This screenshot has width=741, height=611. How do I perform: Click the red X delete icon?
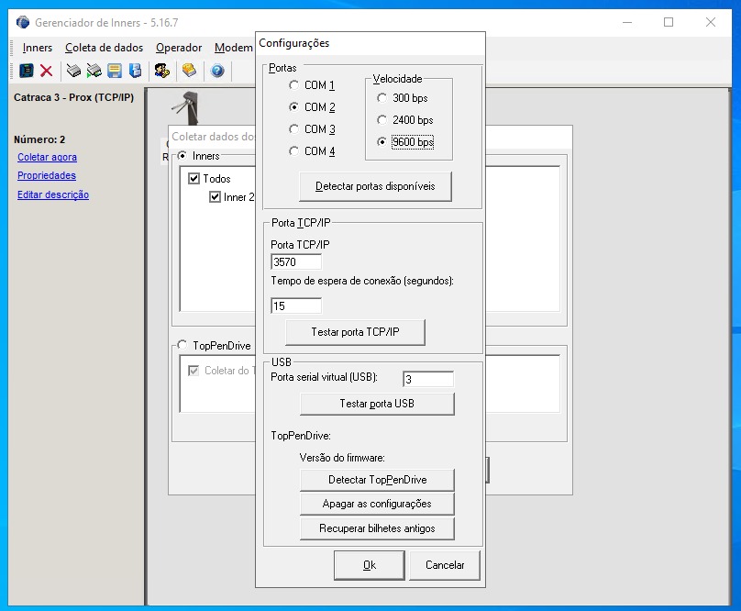(46, 71)
